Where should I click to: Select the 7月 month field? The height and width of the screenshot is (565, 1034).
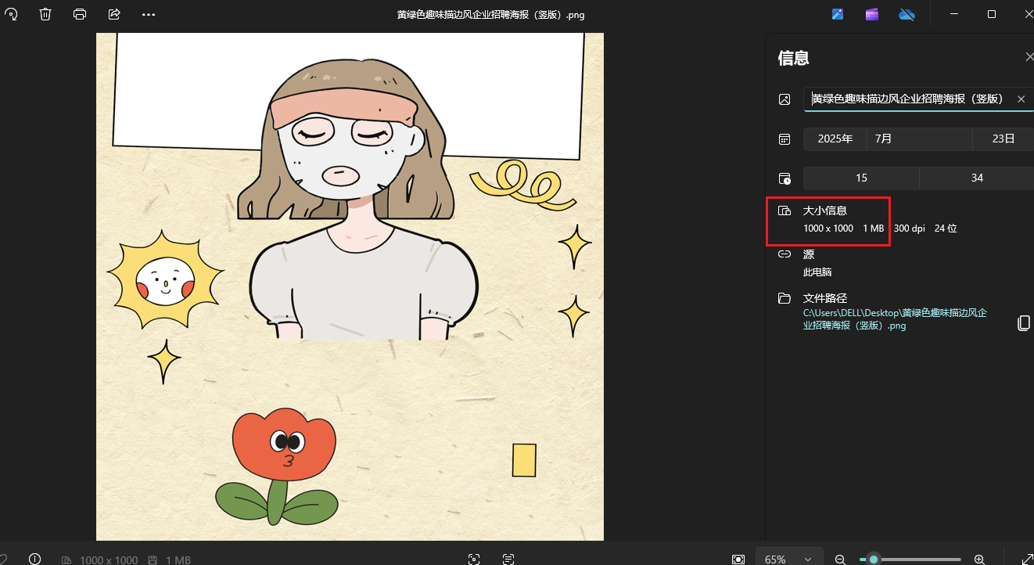[x=919, y=139]
